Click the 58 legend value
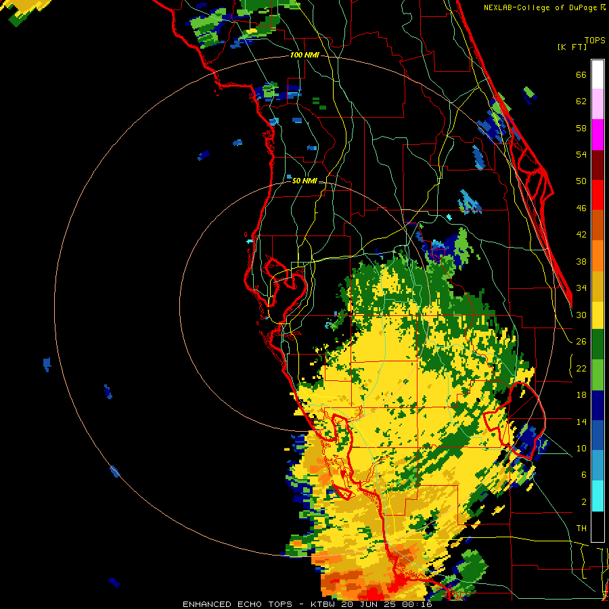Viewport: 609px width, 609px height. coord(581,128)
